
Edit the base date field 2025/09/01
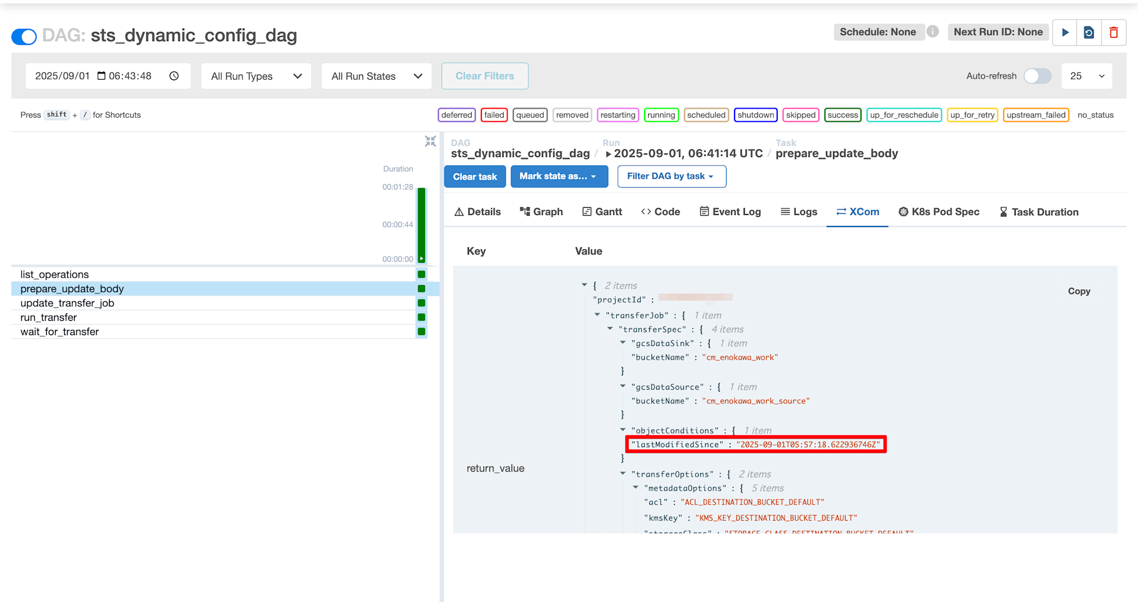[63, 76]
